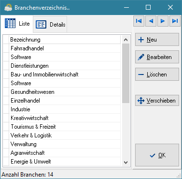Click the Löschen button
Image resolution: width=182 pixels, height=179 pixels.
[157, 75]
